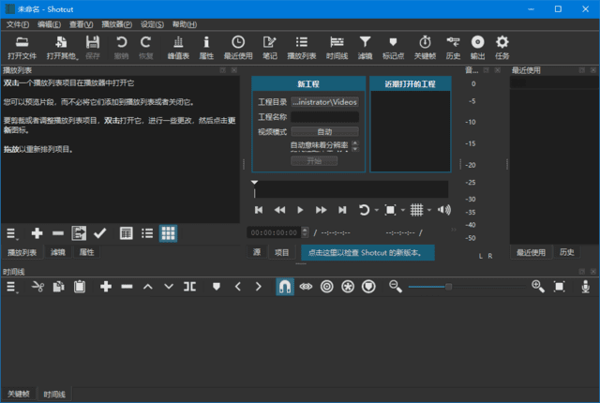Click the timeline scissors cut icon
600x403 pixels.
click(x=37, y=286)
